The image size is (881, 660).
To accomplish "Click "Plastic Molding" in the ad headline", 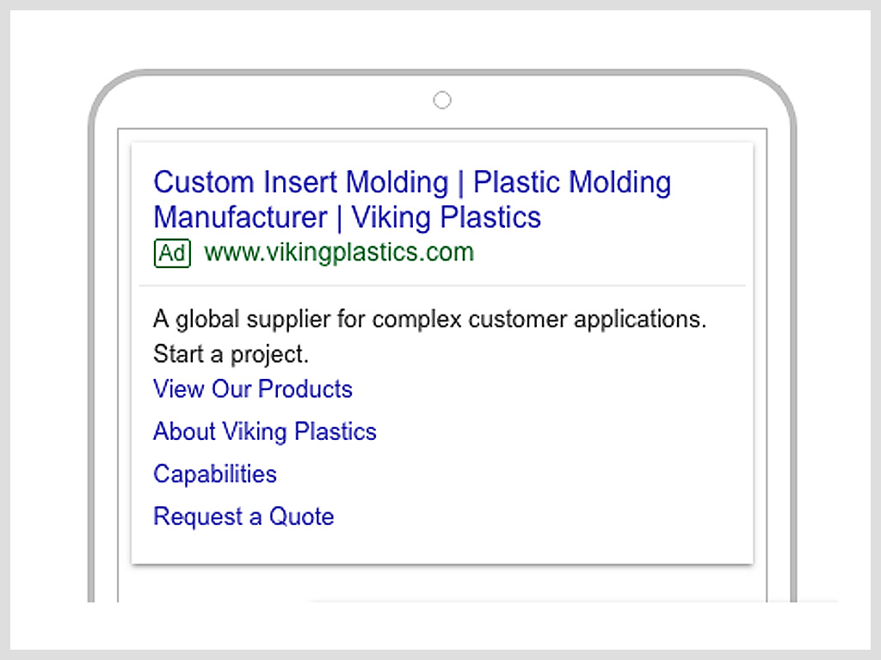I will tap(572, 182).
